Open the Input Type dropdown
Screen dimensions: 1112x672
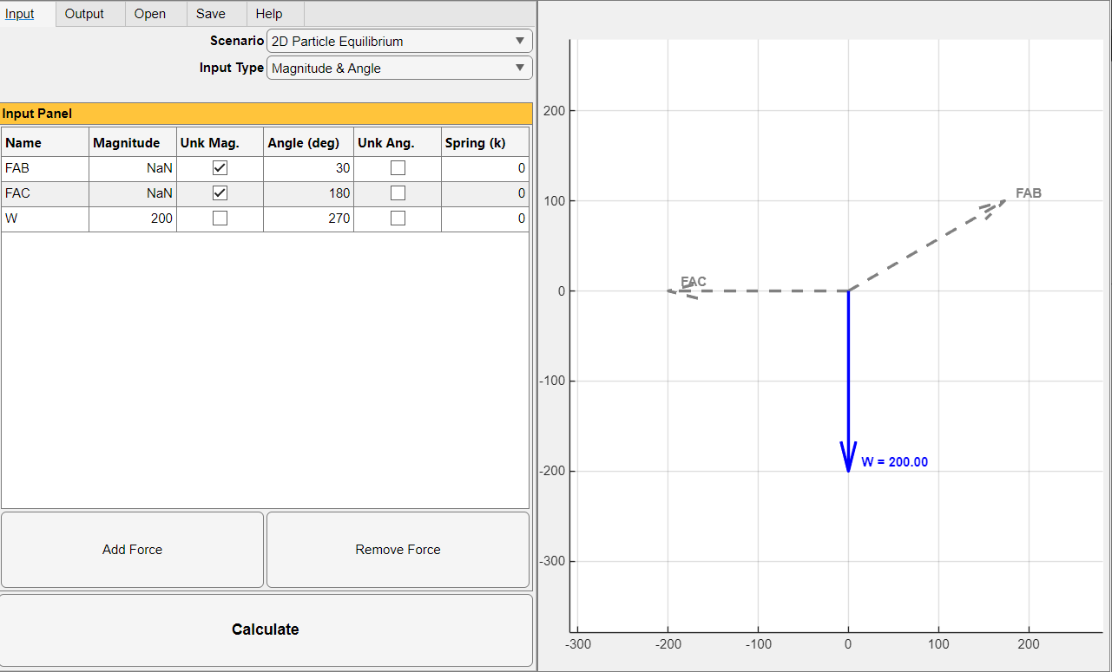click(x=399, y=68)
